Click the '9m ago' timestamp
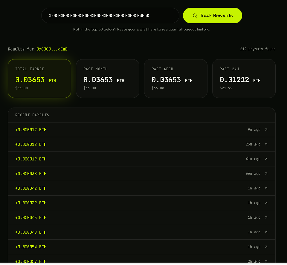The image size is (287, 265). [x=254, y=130]
